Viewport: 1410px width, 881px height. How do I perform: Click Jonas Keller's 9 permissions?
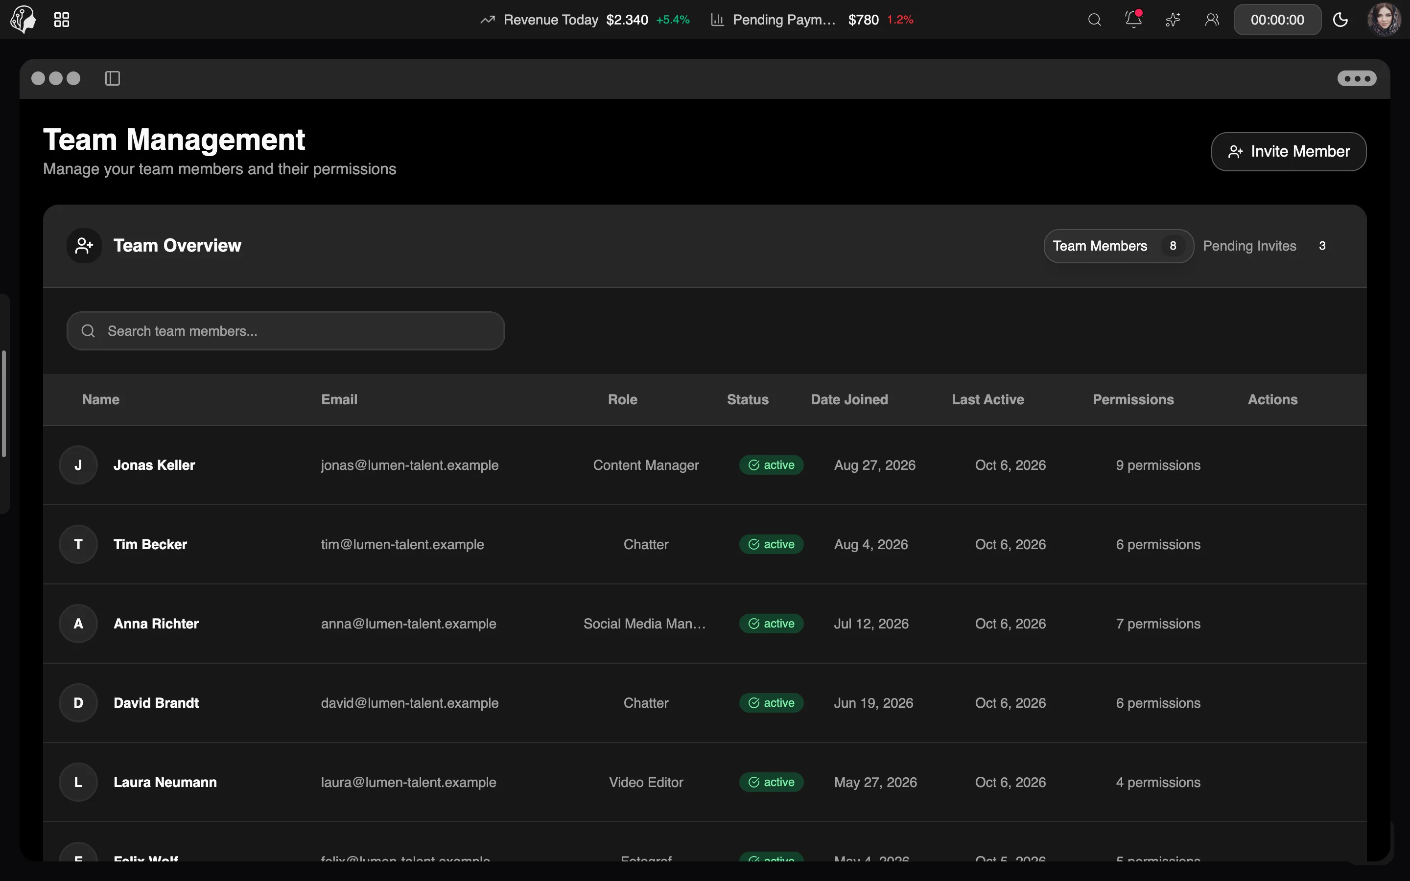tap(1158, 465)
